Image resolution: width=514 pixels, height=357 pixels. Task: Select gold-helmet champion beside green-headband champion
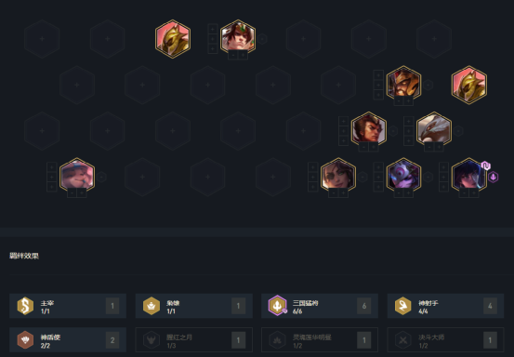point(173,39)
